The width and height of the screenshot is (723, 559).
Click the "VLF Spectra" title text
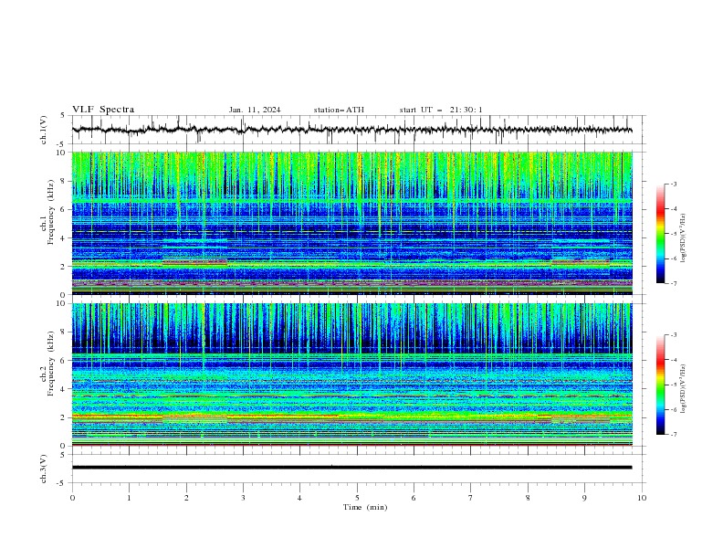tap(103, 110)
